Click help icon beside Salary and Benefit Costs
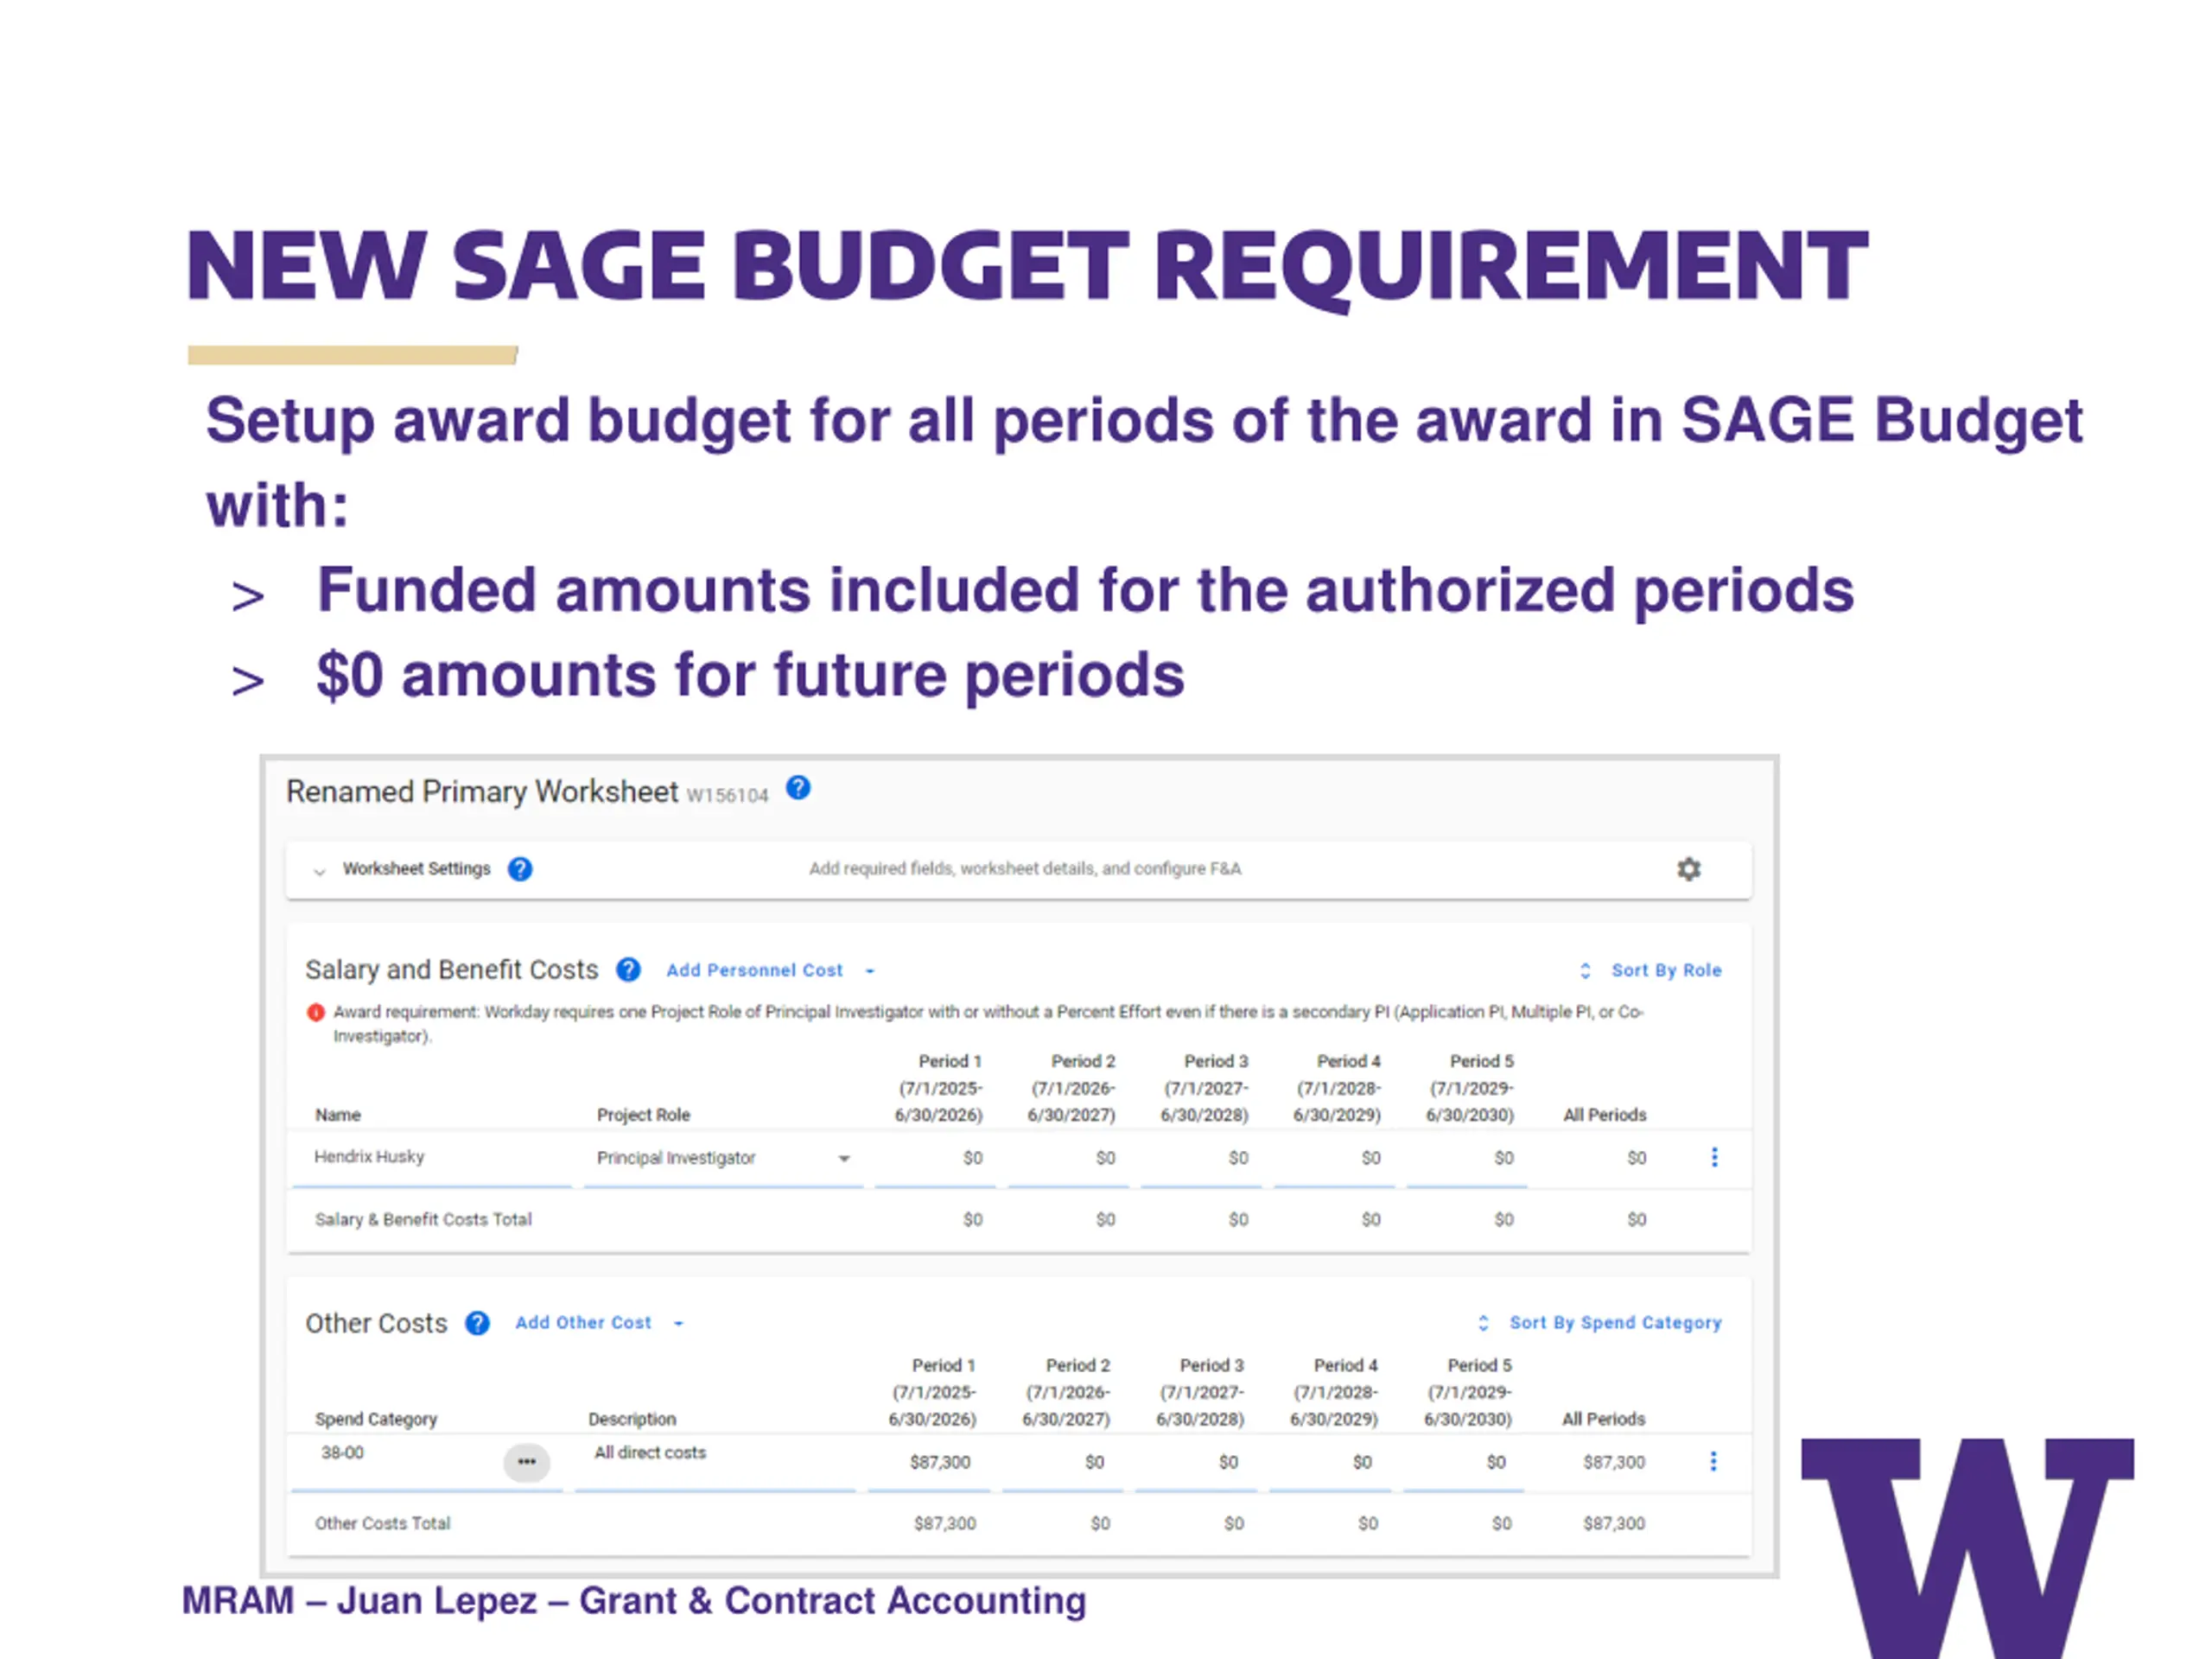This screenshot has height=1659, width=2212. (x=628, y=969)
